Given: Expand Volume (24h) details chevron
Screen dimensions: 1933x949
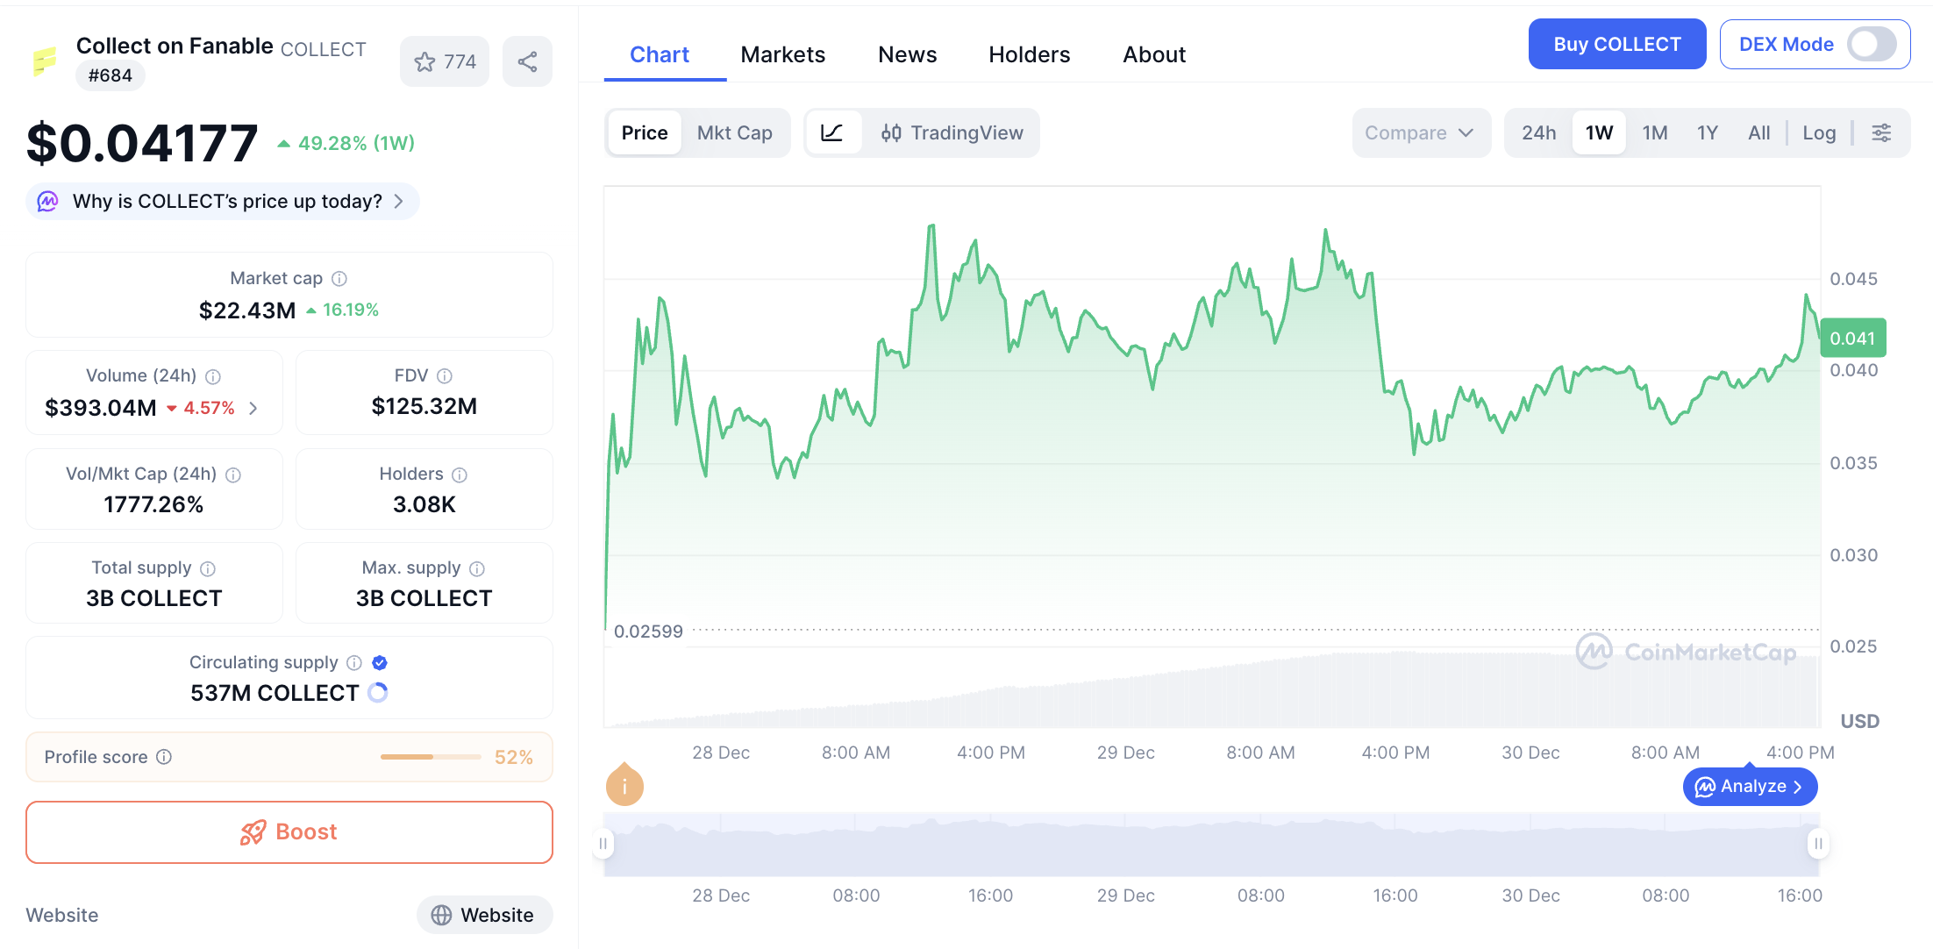Looking at the screenshot, I should point(253,408).
